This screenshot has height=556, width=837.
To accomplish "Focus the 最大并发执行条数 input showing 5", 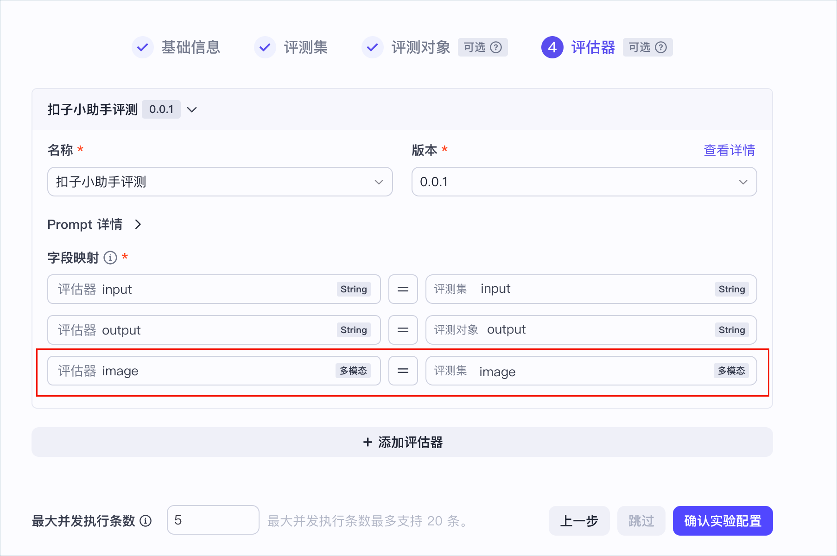I will [213, 520].
